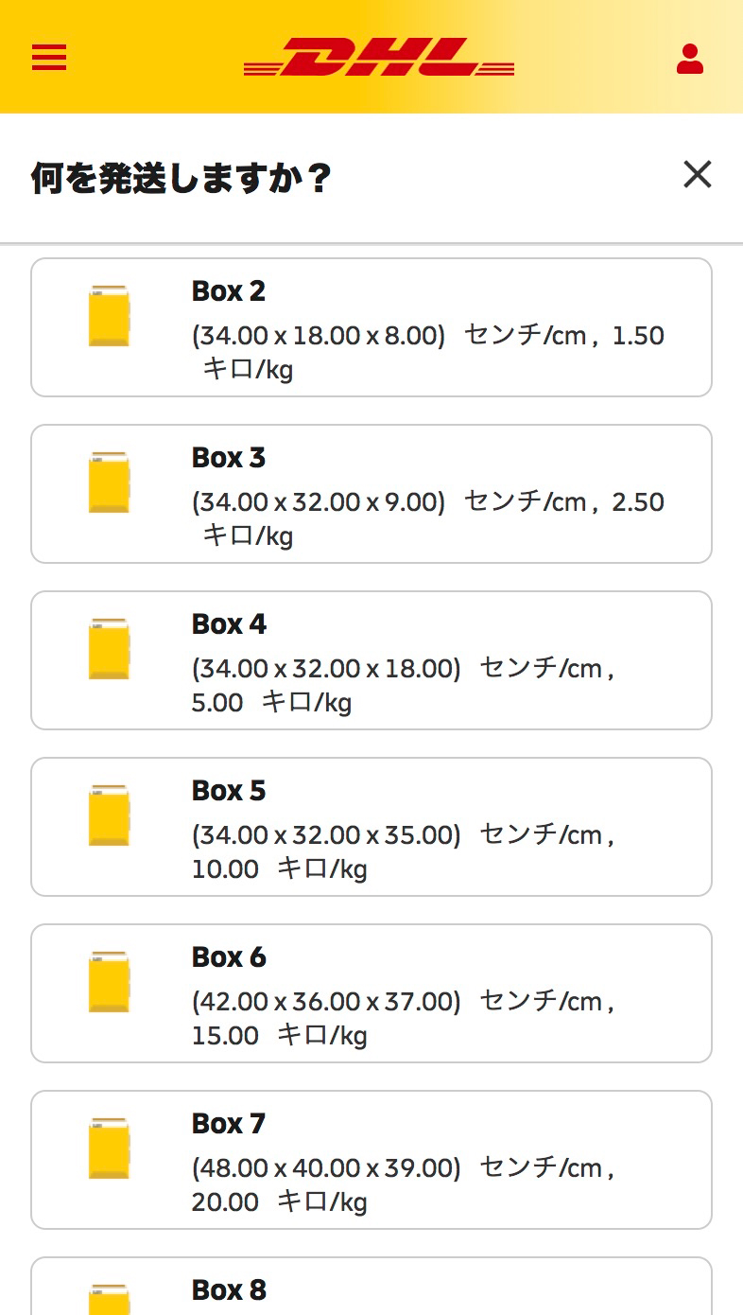This screenshot has width=743, height=1315.
Task: Click the Box 2 package icon
Action: [x=109, y=316]
